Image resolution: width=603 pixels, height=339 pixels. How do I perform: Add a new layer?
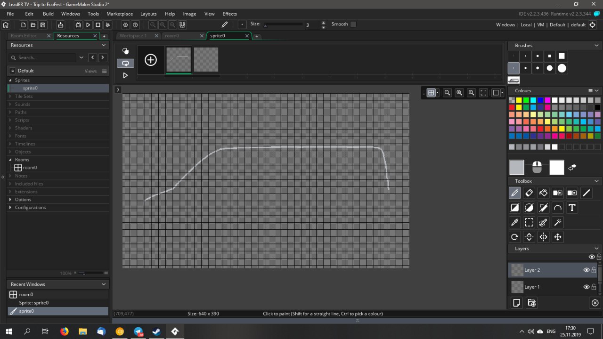tap(517, 303)
